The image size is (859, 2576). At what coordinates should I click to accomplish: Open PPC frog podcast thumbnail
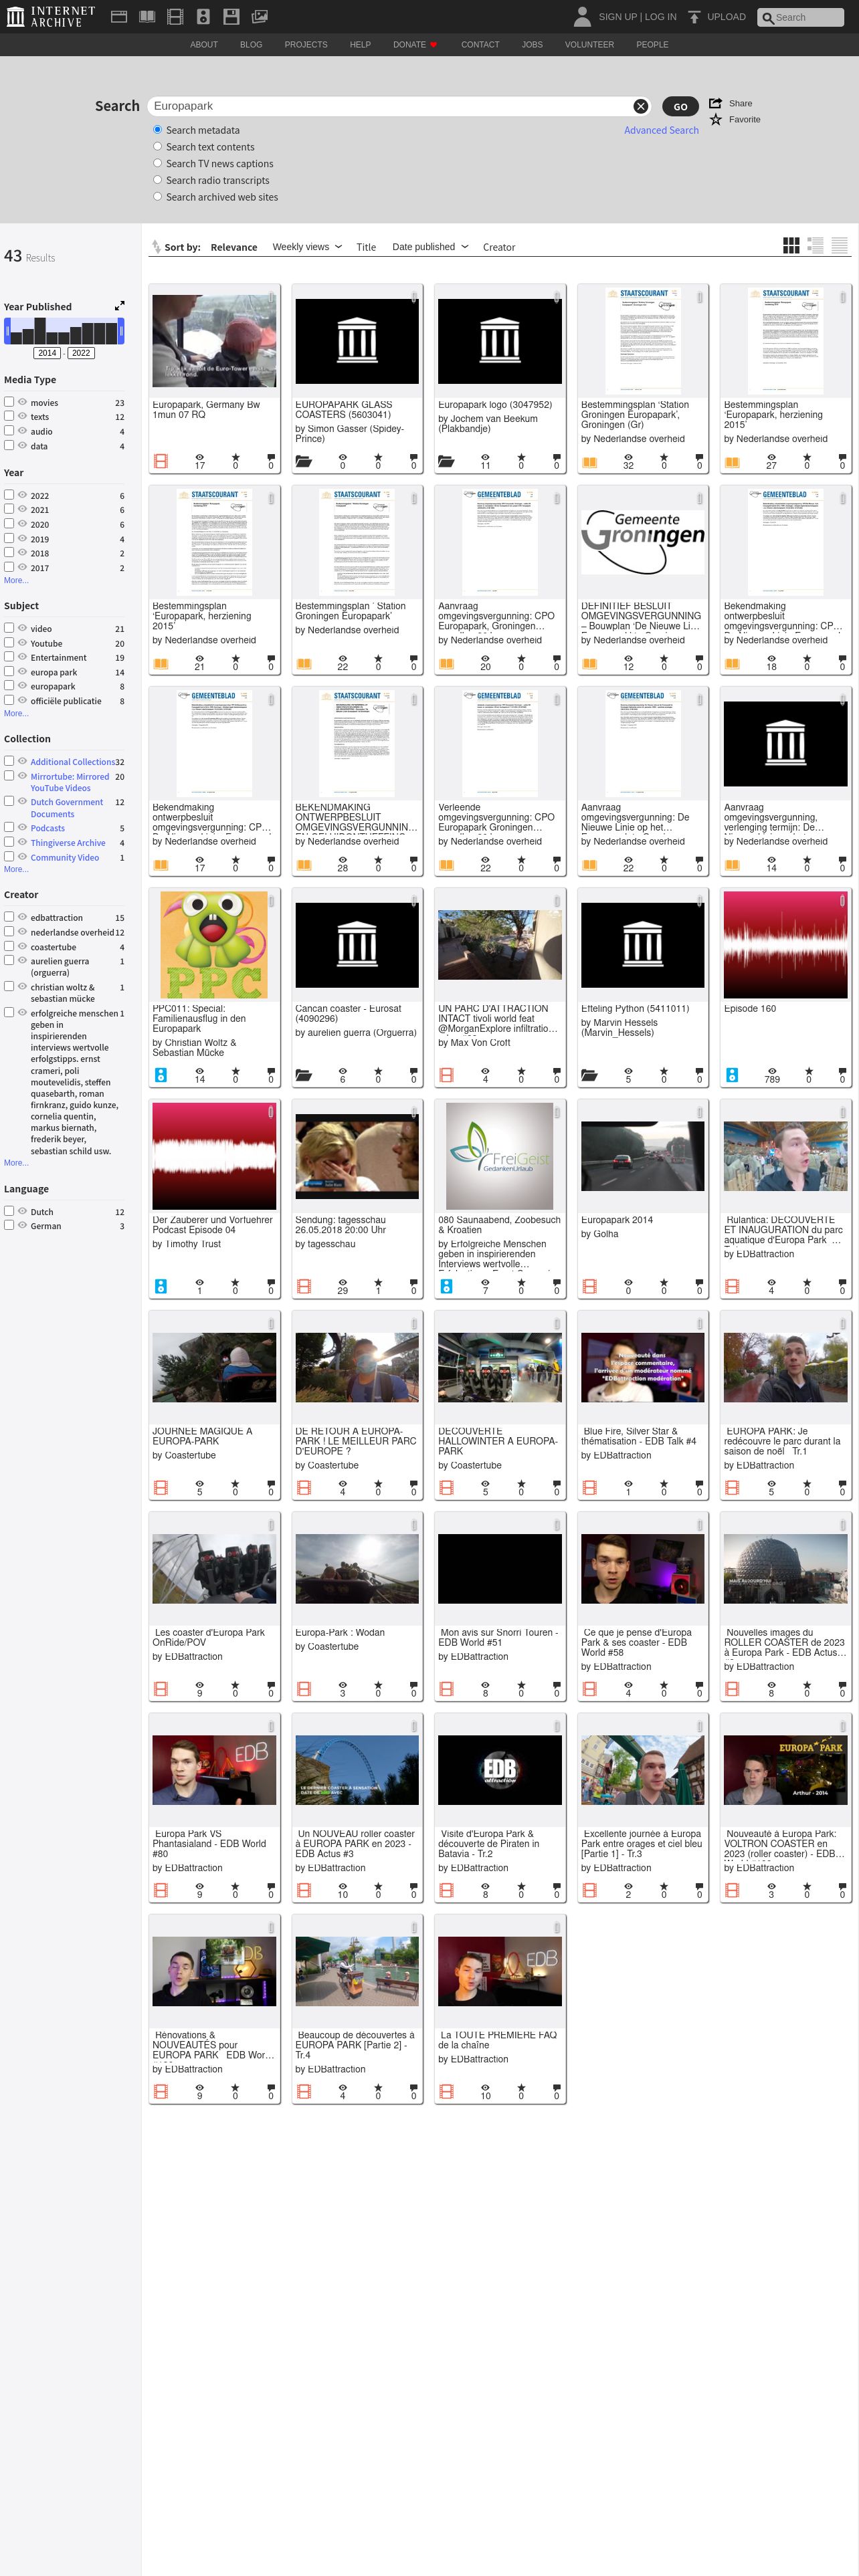pyautogui.click(x=214, y=945)
